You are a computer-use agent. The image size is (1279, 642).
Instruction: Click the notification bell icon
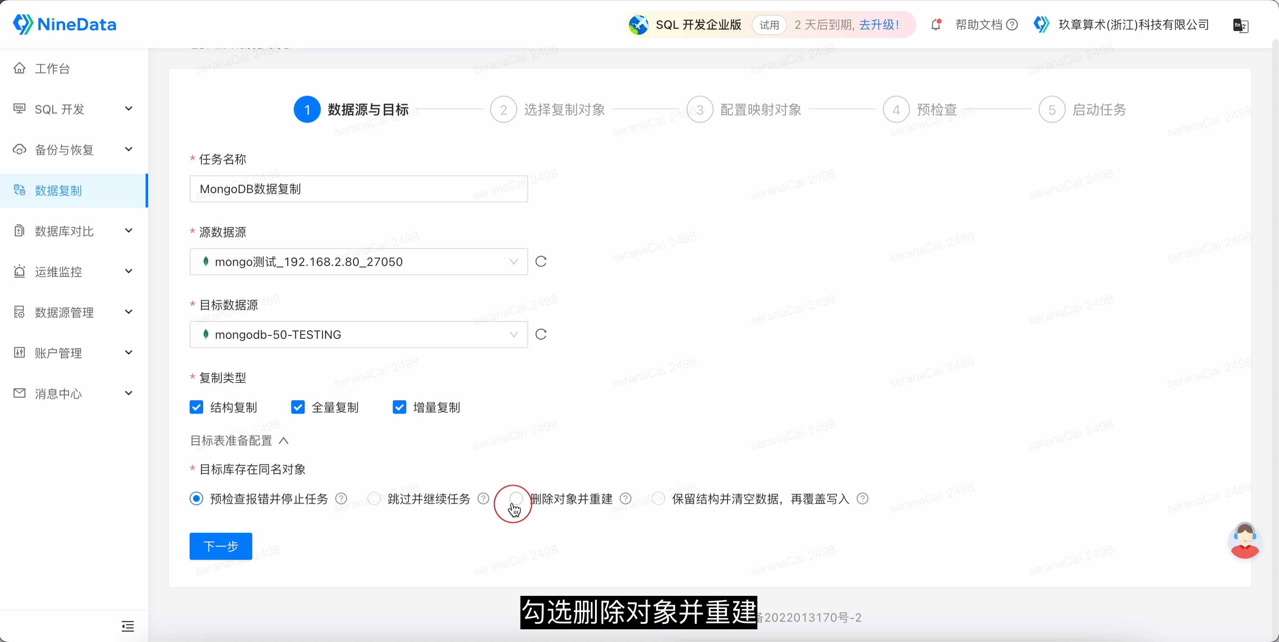click(x=936, y=24)
